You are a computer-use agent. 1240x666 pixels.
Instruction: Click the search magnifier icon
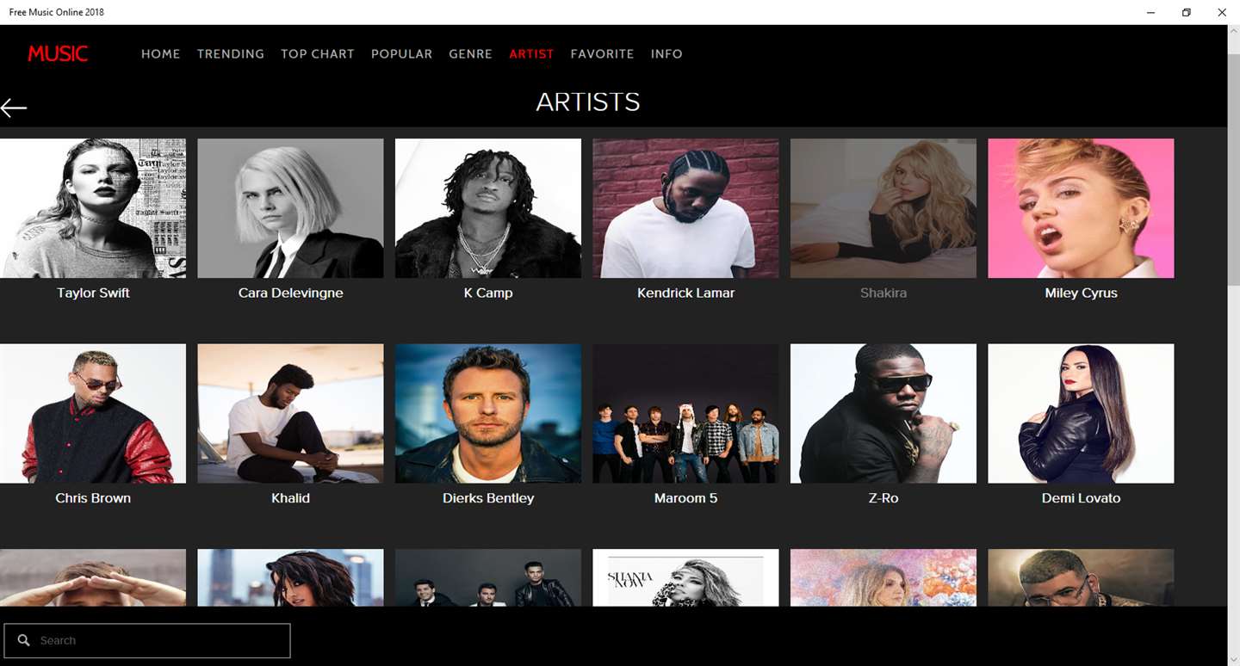click(23, 640)
